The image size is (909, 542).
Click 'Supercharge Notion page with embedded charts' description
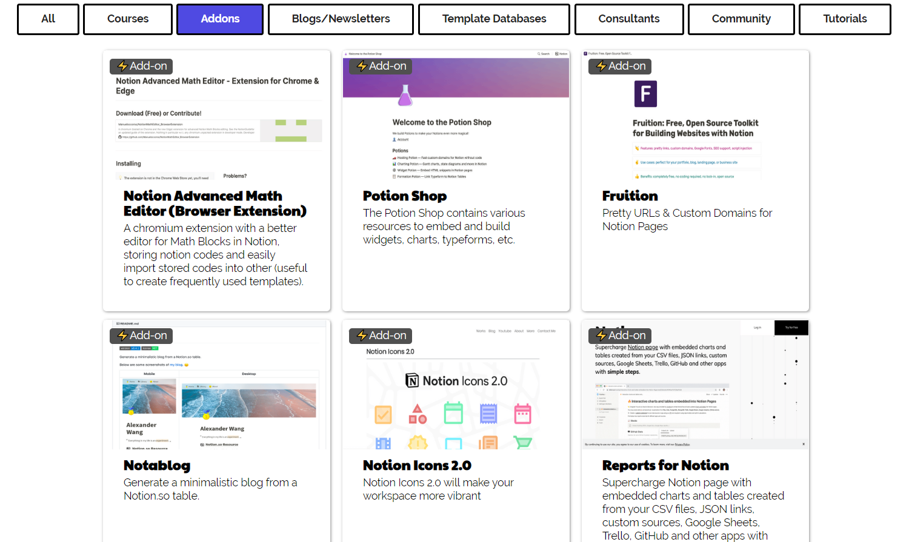[x=693, y=509]
